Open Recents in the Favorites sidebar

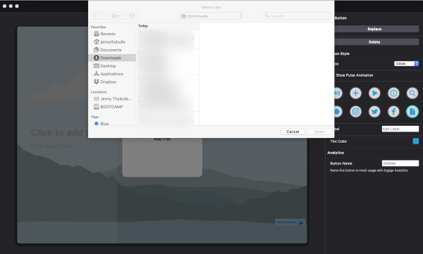coord(108,34)
